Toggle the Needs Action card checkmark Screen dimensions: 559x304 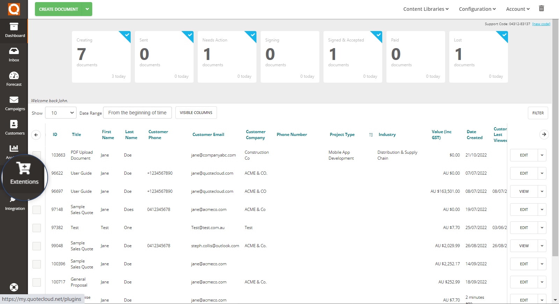pos(253,35)
